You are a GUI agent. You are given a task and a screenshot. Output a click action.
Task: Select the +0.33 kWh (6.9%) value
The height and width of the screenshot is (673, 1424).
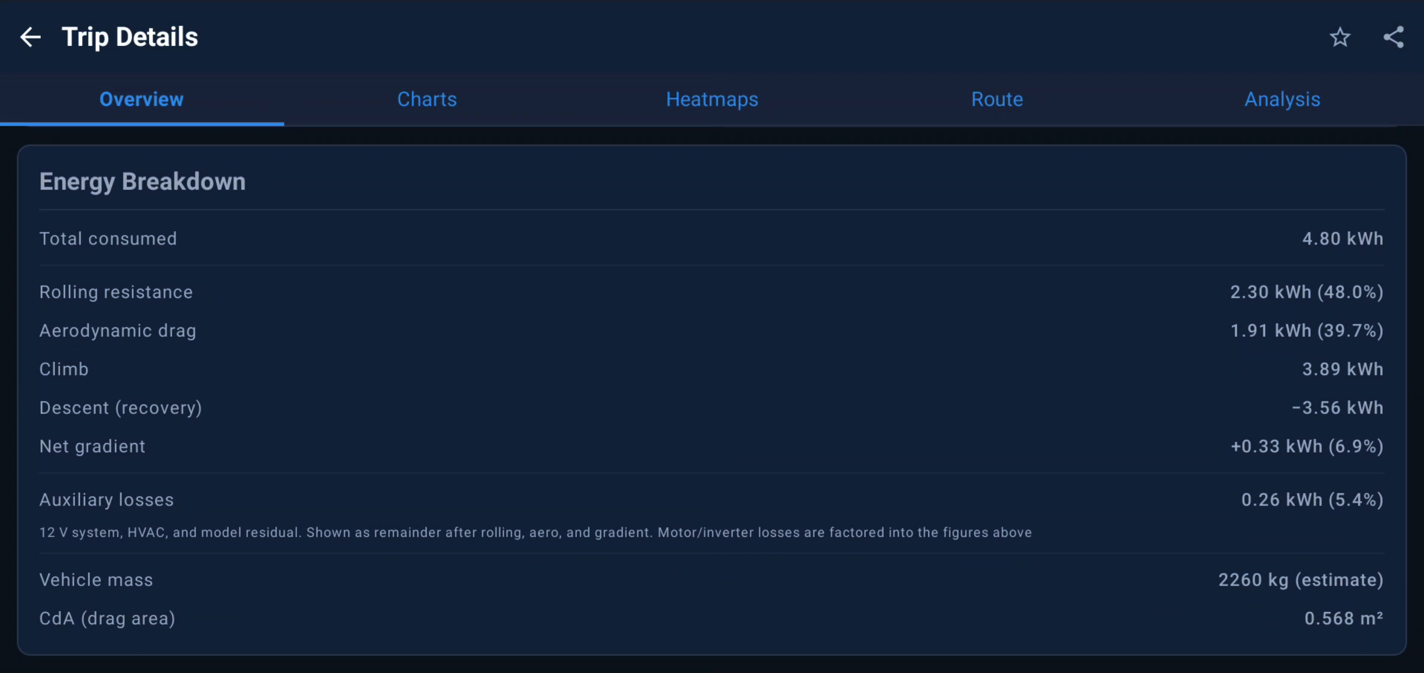(1307, 447)
